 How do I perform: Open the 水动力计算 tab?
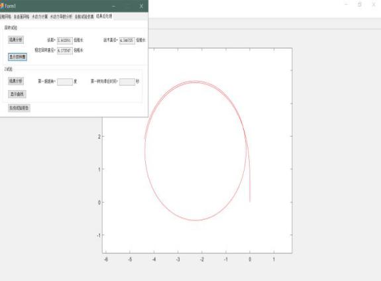[x=40, y=17]
